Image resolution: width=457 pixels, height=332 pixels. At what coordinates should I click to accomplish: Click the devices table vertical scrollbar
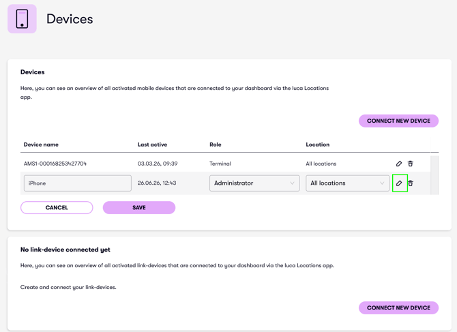click(x=434, y=175)
